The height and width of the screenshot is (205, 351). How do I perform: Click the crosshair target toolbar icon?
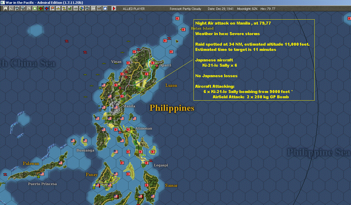[x=87, y=8]
